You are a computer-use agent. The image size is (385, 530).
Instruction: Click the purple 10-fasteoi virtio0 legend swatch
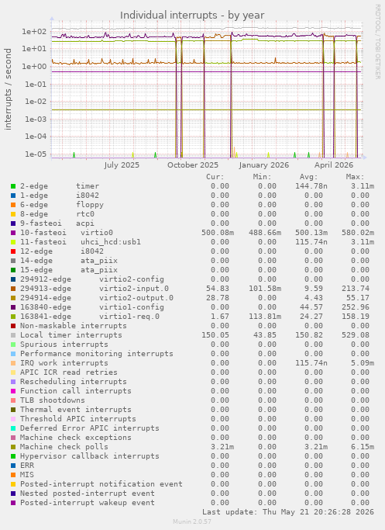(13, 233)
